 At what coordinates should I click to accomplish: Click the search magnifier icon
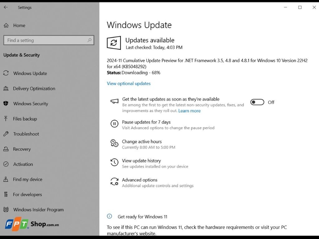(89, 40)
